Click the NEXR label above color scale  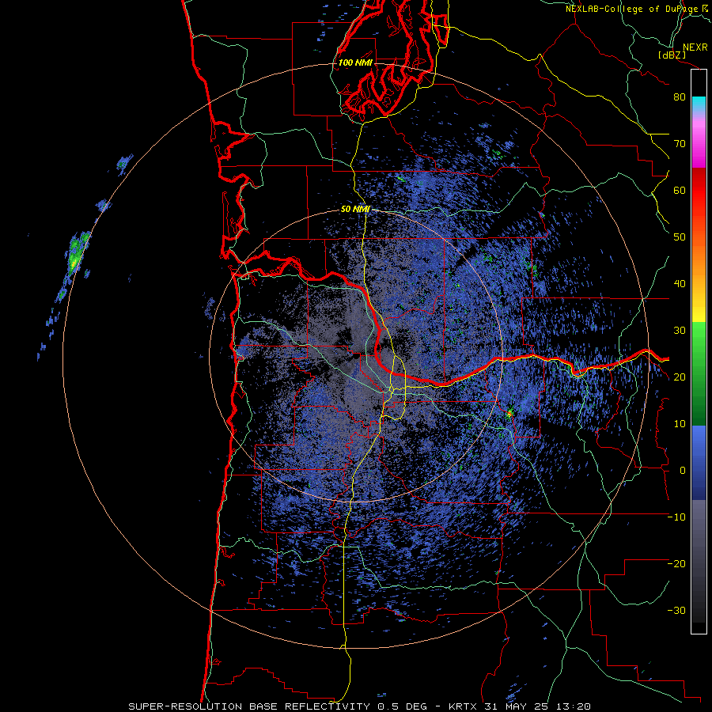pyautogui.click(x=695, y=47)
